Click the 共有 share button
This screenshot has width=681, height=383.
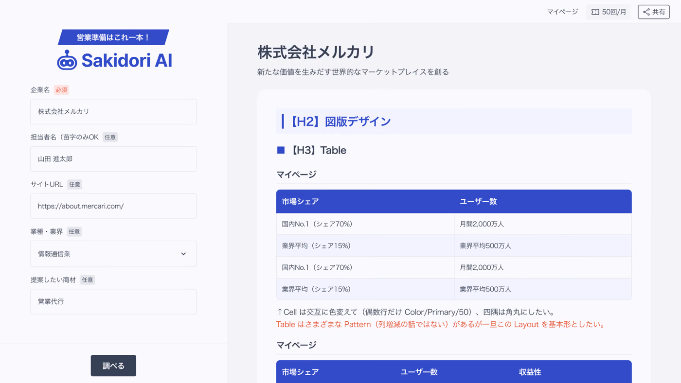point(654,12)
